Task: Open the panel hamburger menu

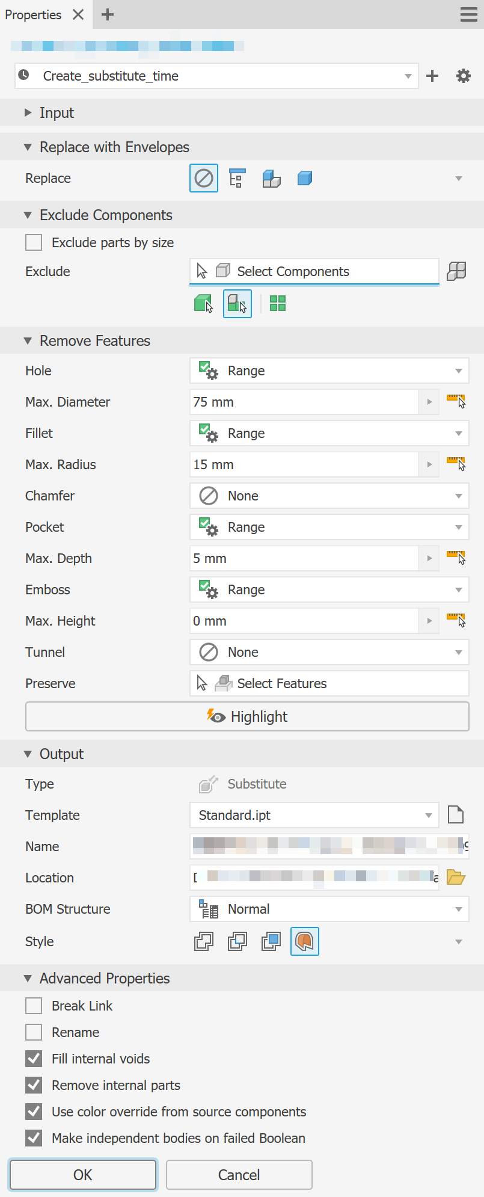Action: click(469, 14)
